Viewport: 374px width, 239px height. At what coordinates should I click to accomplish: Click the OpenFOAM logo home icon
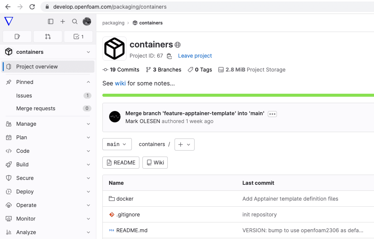click(9, 21)
